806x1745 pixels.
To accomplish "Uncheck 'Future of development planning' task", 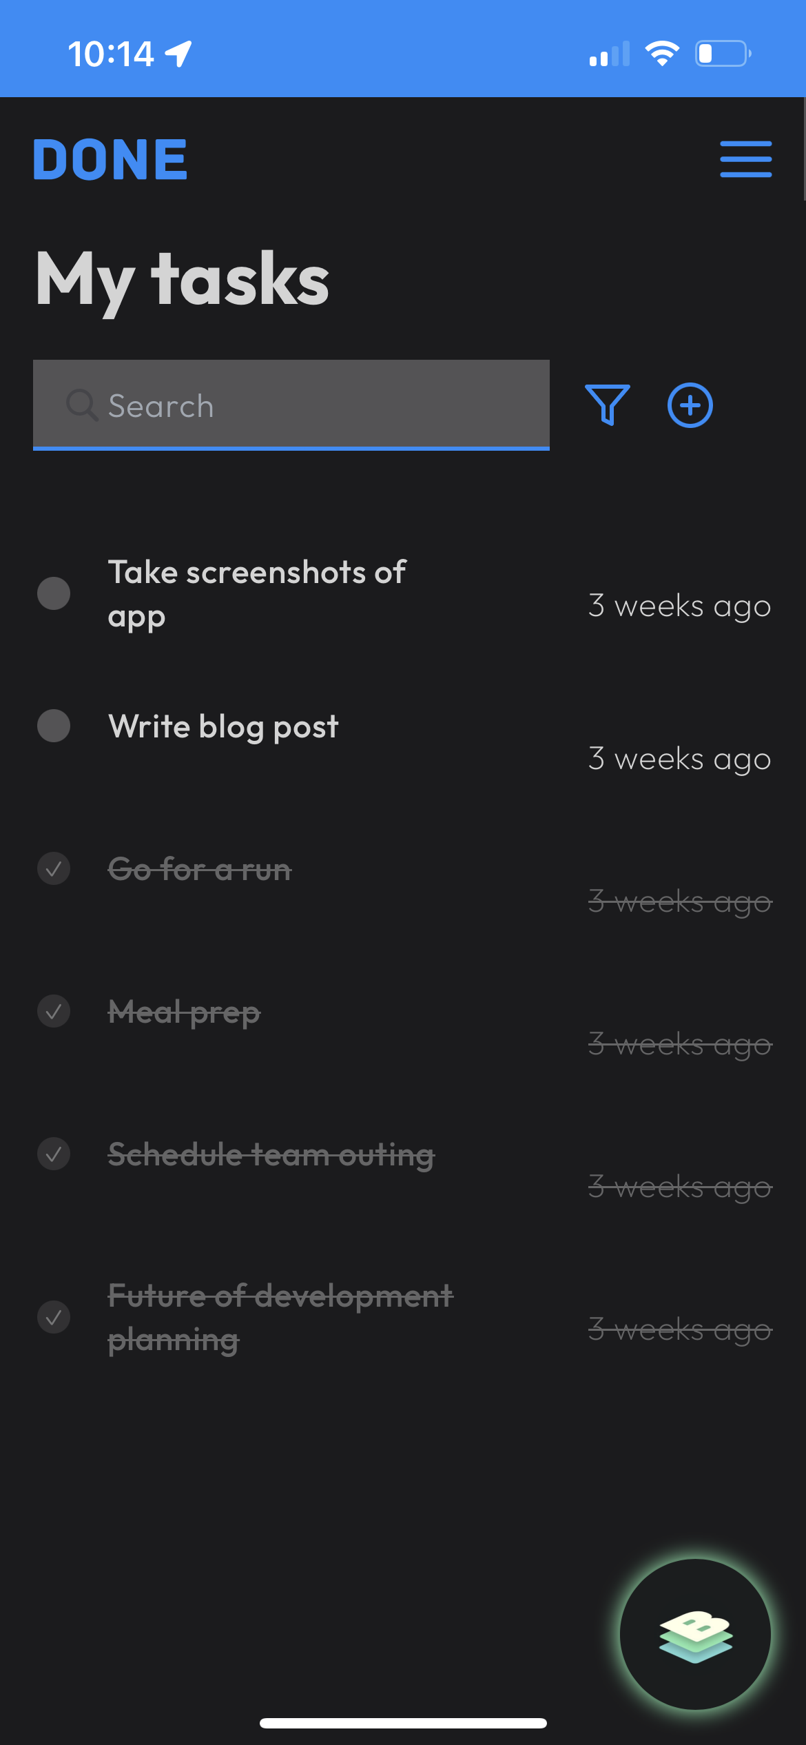I will 54,1317.
